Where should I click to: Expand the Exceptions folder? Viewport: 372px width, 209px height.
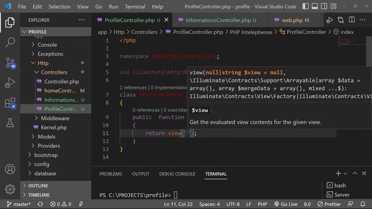pos(56,54)
